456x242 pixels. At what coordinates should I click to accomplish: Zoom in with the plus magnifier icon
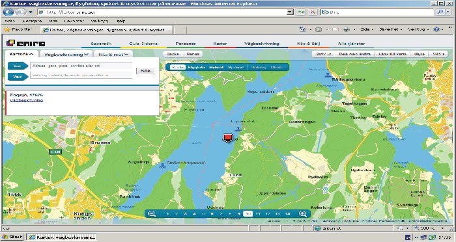pyautogui.click(x=303, y=214)
